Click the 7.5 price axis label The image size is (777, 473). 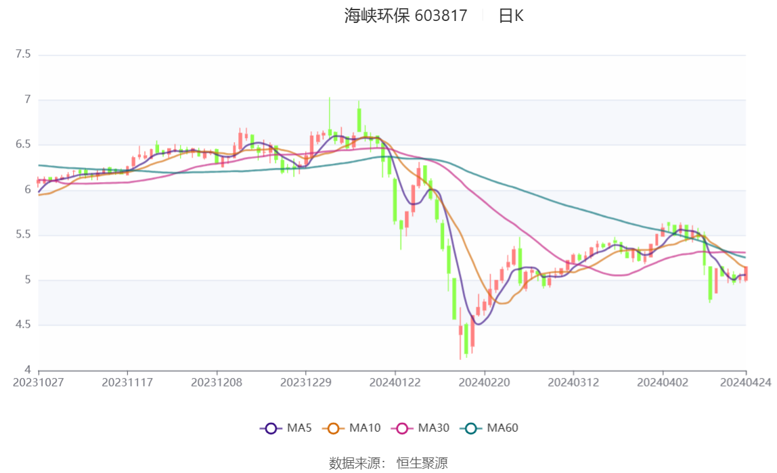(x=23, y=55)
